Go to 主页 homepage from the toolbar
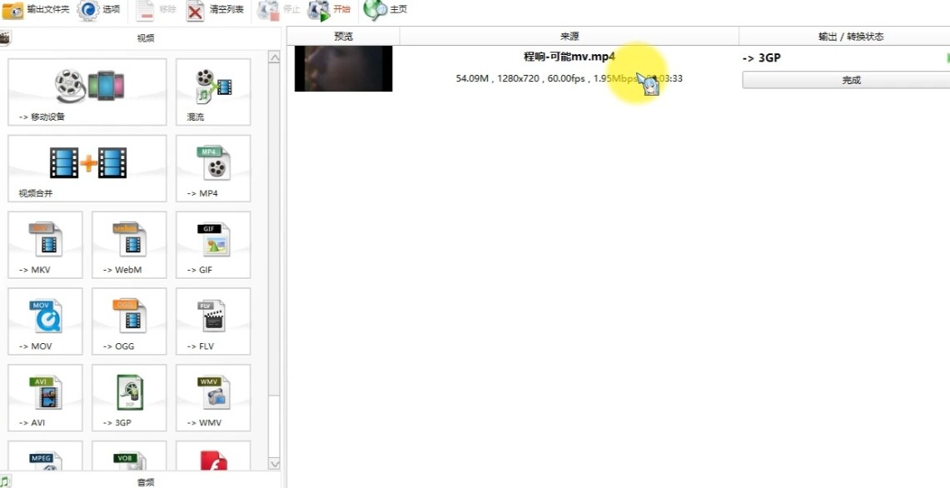 (386, 10)
